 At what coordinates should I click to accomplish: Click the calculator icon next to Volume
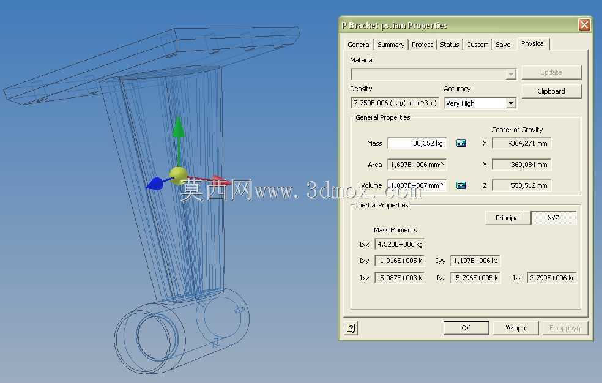tap(461, 185)
